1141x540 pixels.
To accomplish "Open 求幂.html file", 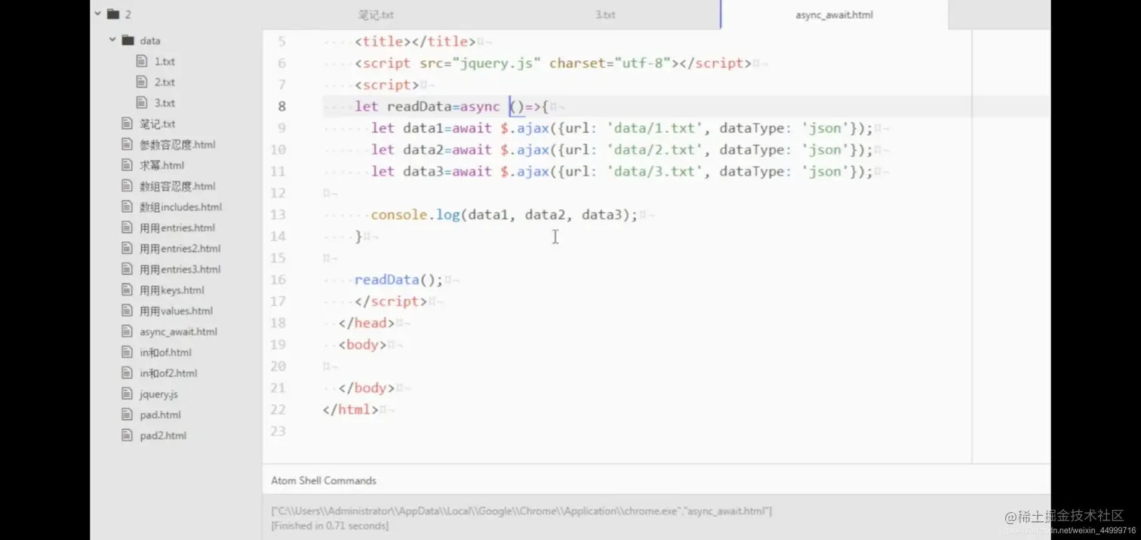I will pos(161,165).
